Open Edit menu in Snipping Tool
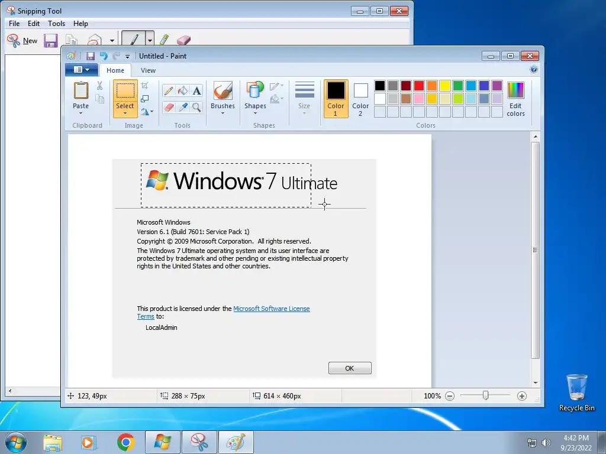606x454 pixels. [34, 24]
